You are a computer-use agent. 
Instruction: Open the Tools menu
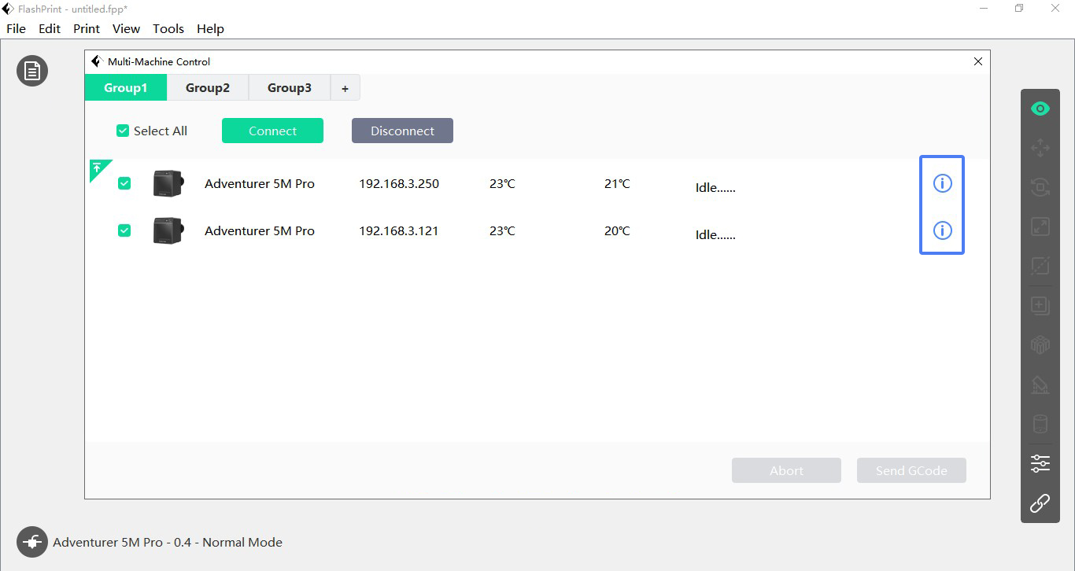(168, 28)
